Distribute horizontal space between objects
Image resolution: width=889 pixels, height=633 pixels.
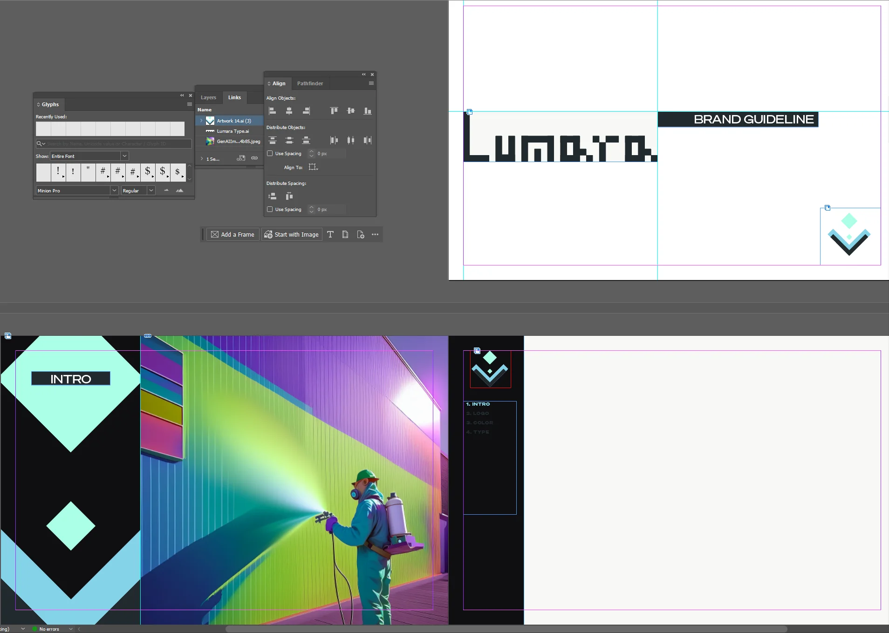coord(289,196)
